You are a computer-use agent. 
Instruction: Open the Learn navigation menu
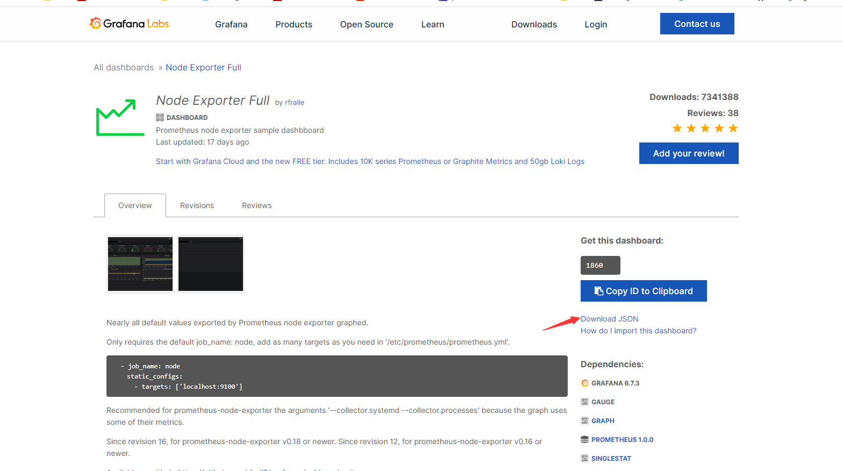pos(432,25)
